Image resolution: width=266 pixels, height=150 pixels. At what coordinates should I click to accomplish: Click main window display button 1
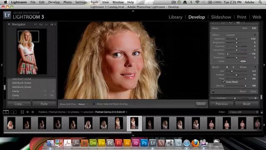pyautogui.click(x=6, y=112)
